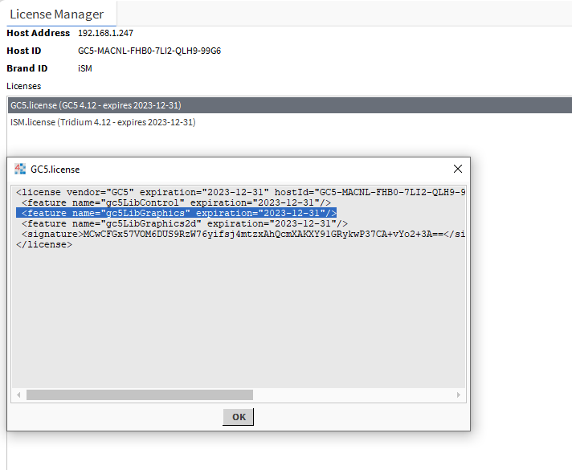Click the GC5.license dialog title bar text
Screen dimensions: 572x470
pos(55,170)
